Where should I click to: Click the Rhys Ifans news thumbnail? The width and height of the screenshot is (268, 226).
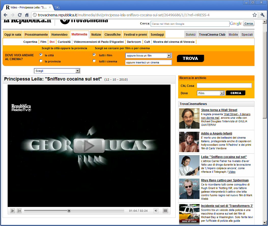(189, 189)
